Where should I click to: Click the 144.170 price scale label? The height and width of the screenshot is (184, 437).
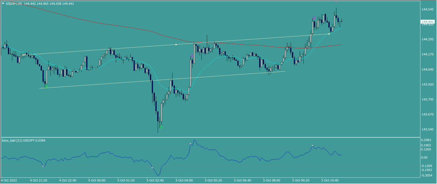(428, 54)
